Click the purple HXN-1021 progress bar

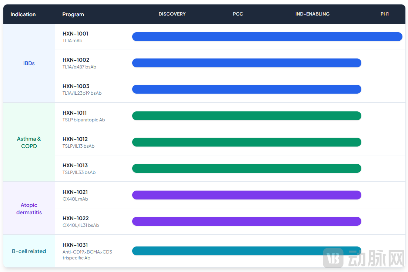pos(246,195)
